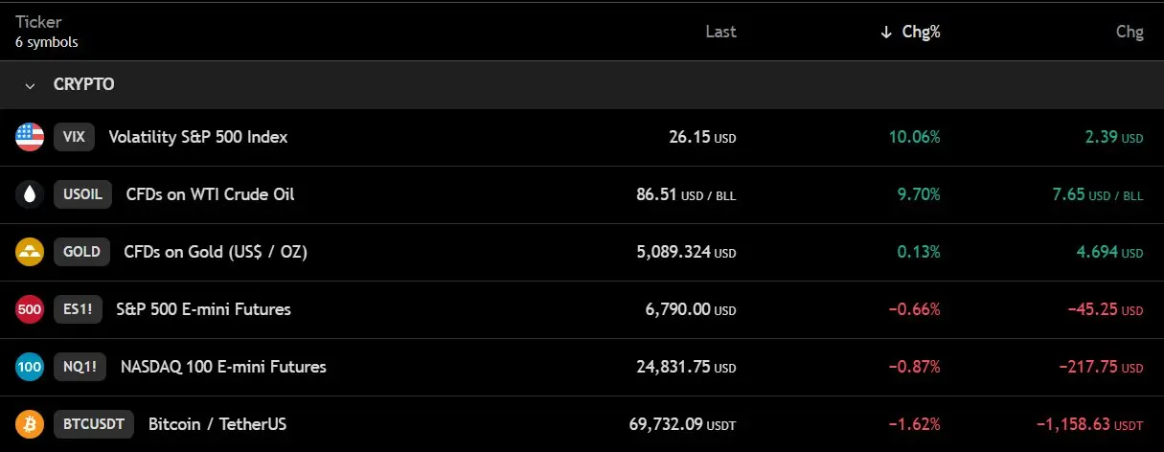Open the BTCUSDT ticker symbol badge
This screenshot has height=452, width=1164.
coord(94,424)
